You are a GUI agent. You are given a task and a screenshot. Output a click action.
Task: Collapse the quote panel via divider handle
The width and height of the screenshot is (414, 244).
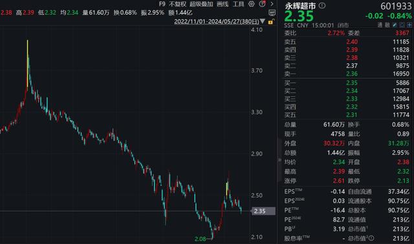pyautogui.click(x=279, y=159)
